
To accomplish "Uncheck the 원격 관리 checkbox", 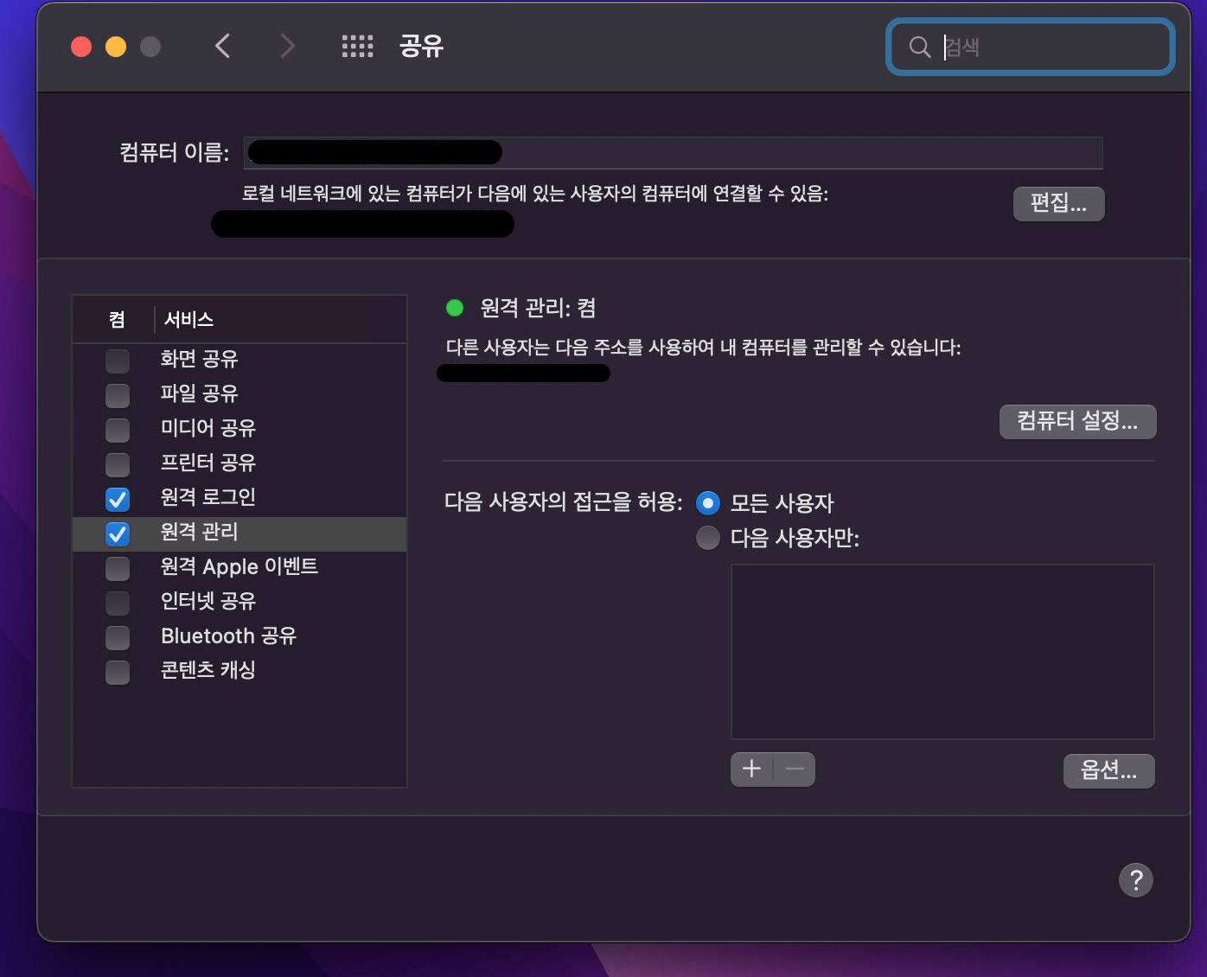I will click(118, 533).
